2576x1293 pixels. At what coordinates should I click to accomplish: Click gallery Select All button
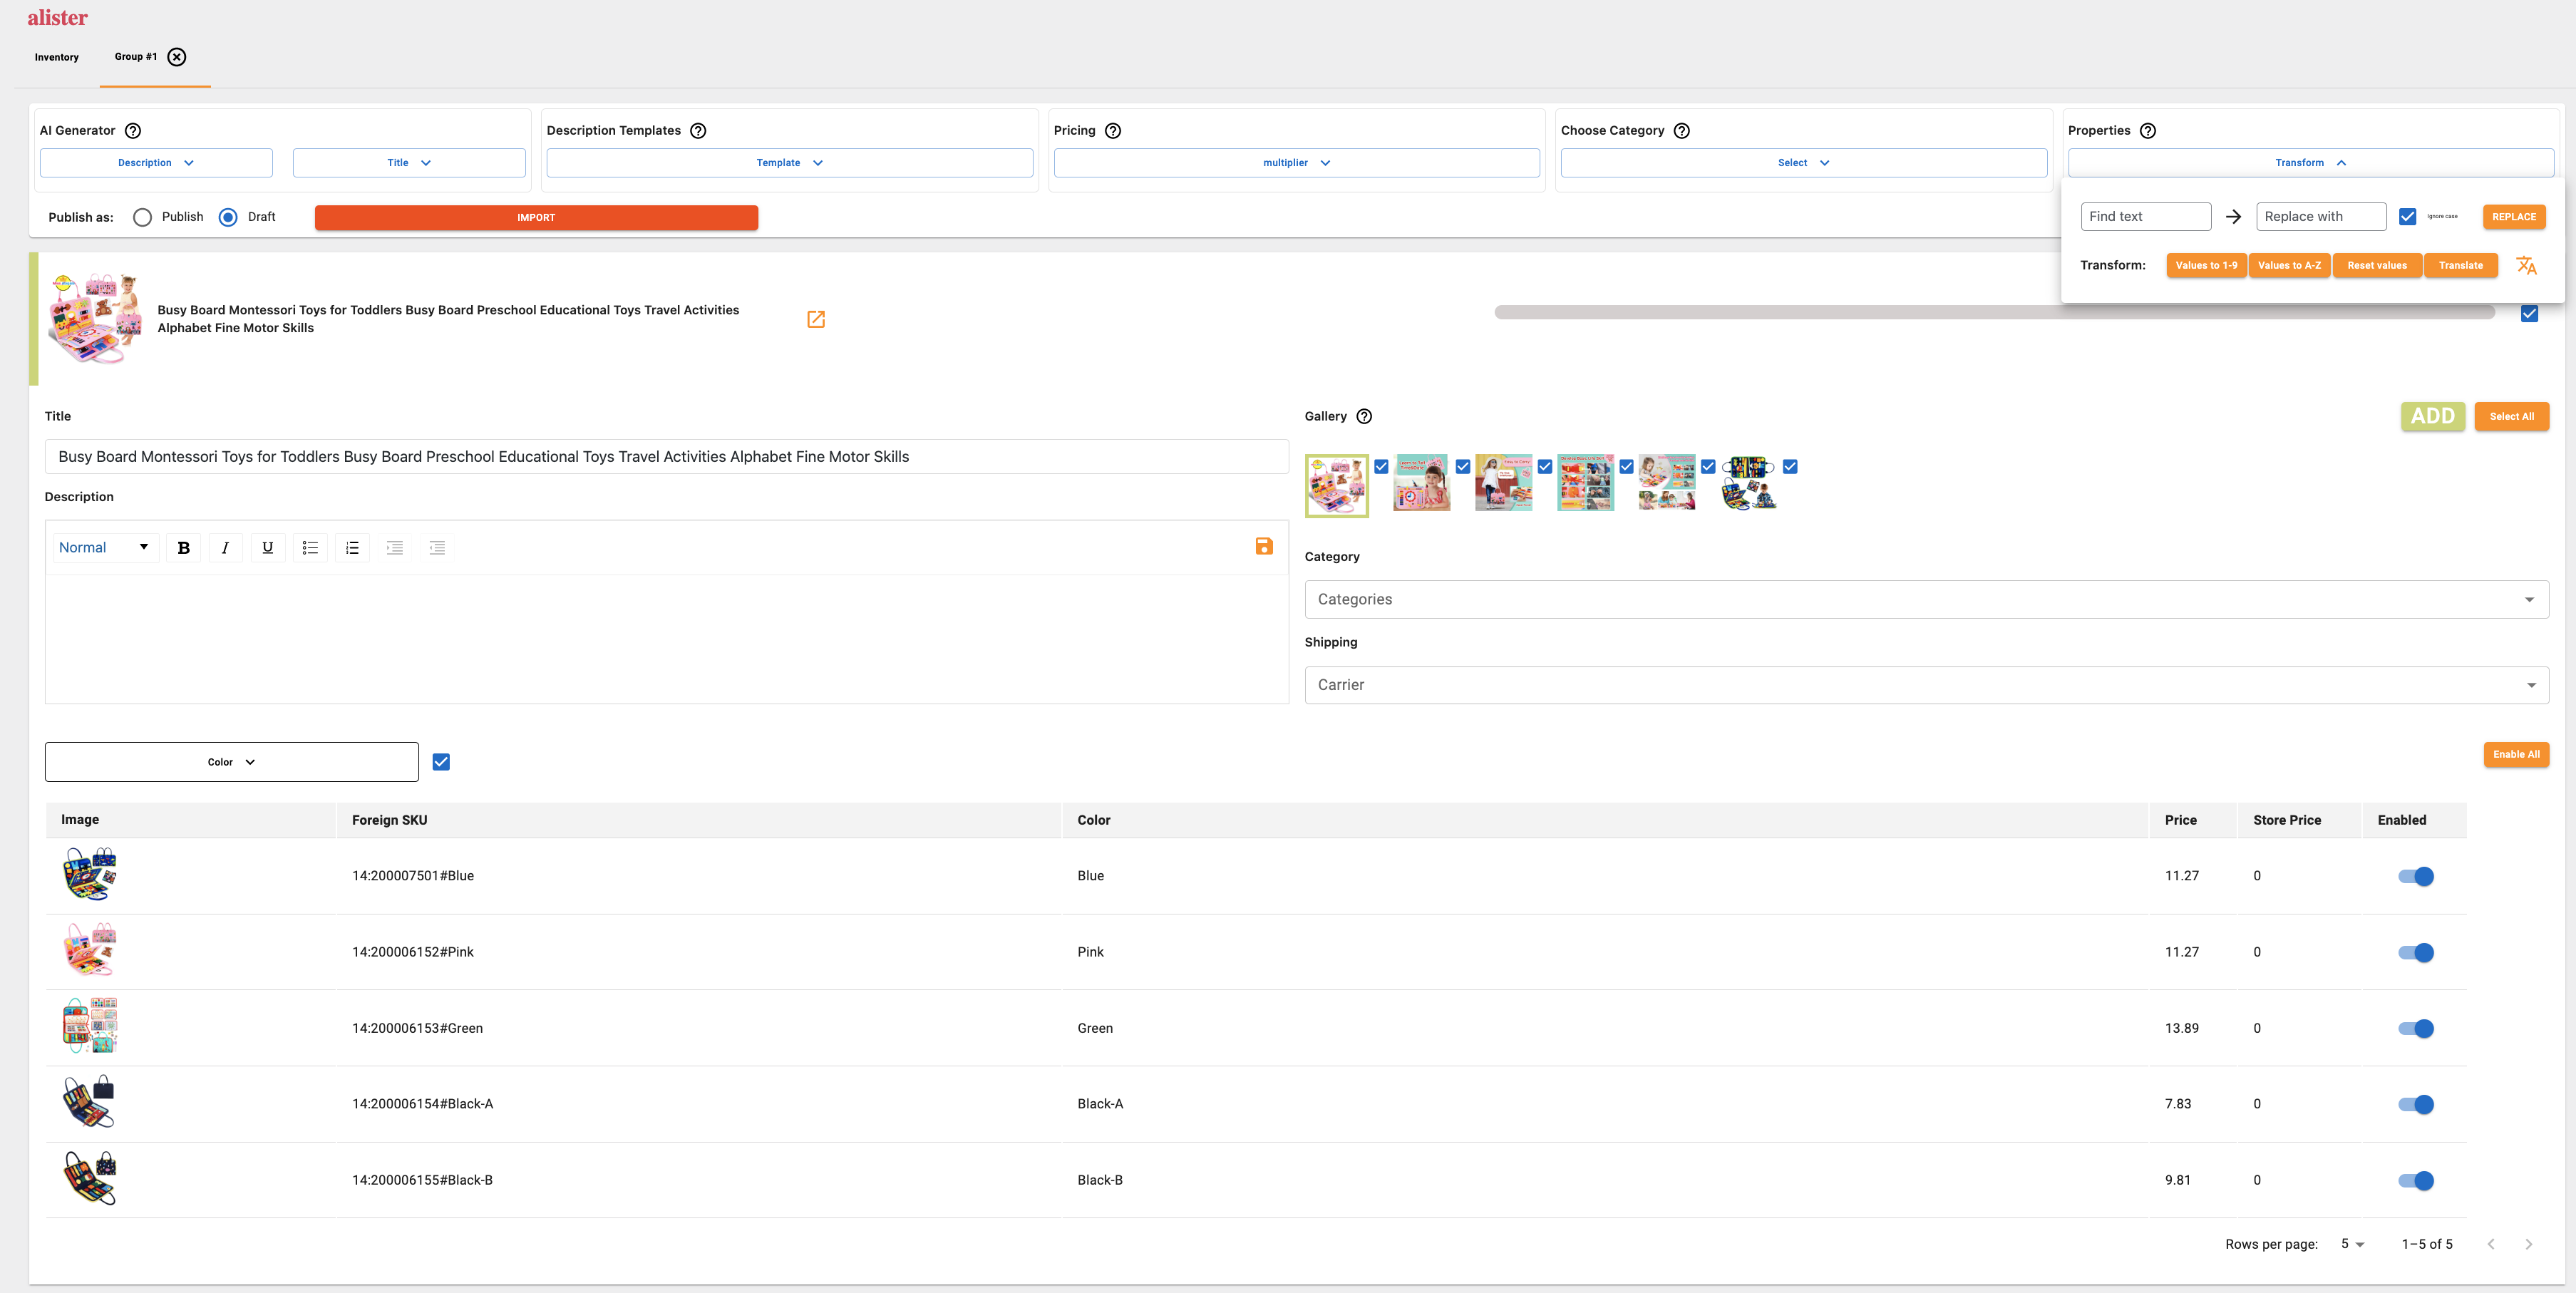pyautogui.click(x=2512, y=416)
